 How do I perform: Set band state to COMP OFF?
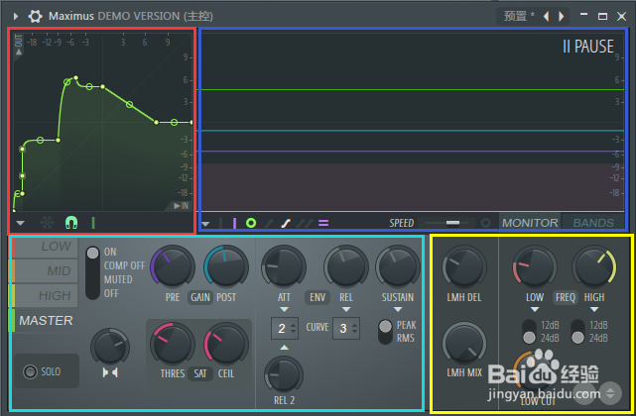click(x=124, y=265)
